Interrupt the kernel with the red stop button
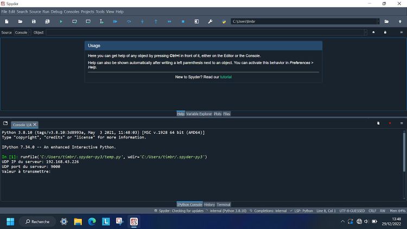 [390, 124]
